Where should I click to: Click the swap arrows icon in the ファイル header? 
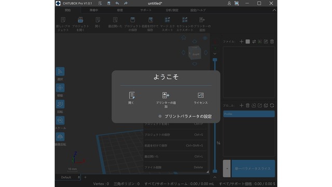click(x=254, y=42)
